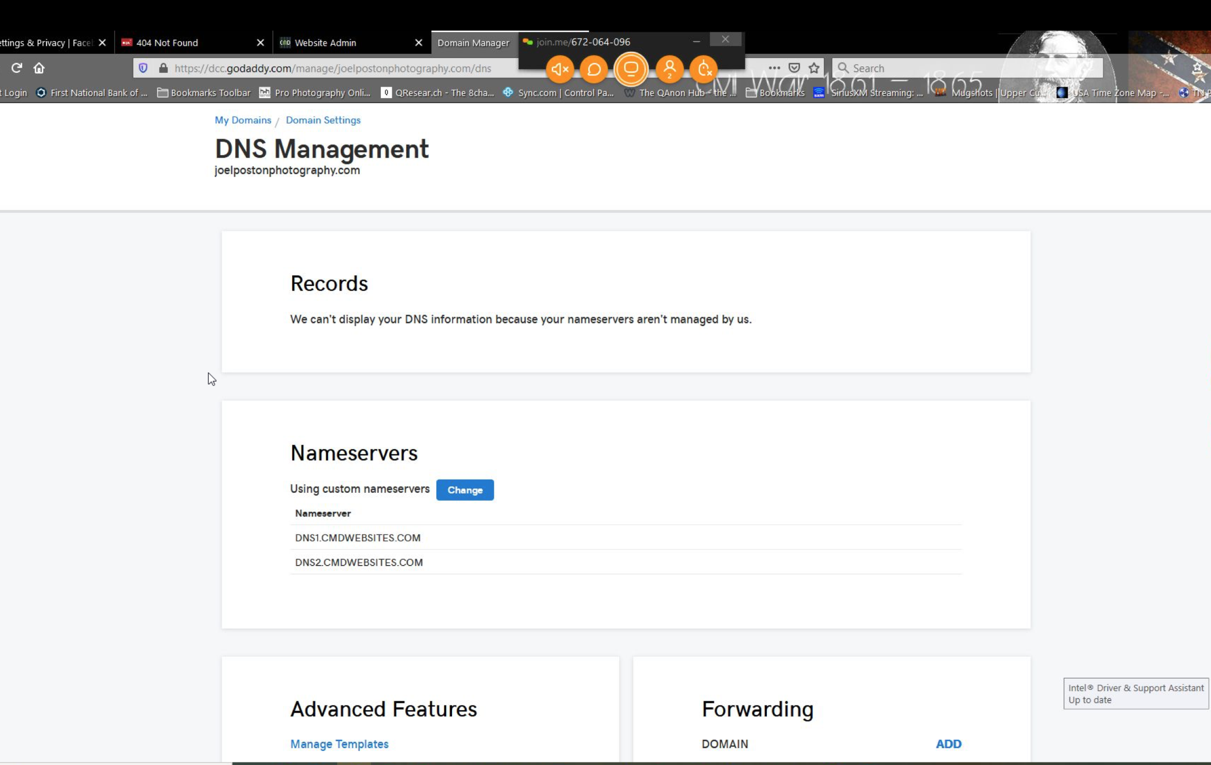Click the join.me muted audio icon
This screenshot has height=765, width=1211.
(560, 69)
